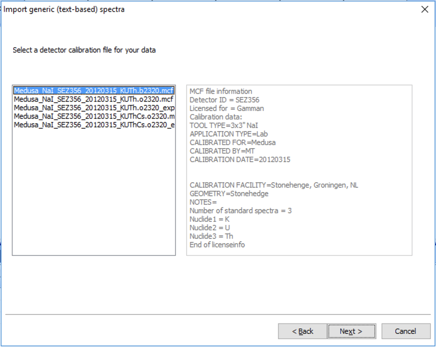Select the KUTh.o2320.mcf calibration file

tap(94, 99)
